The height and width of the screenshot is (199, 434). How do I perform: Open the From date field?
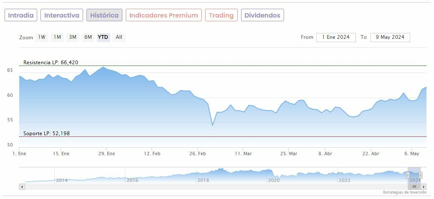(336, 37)
